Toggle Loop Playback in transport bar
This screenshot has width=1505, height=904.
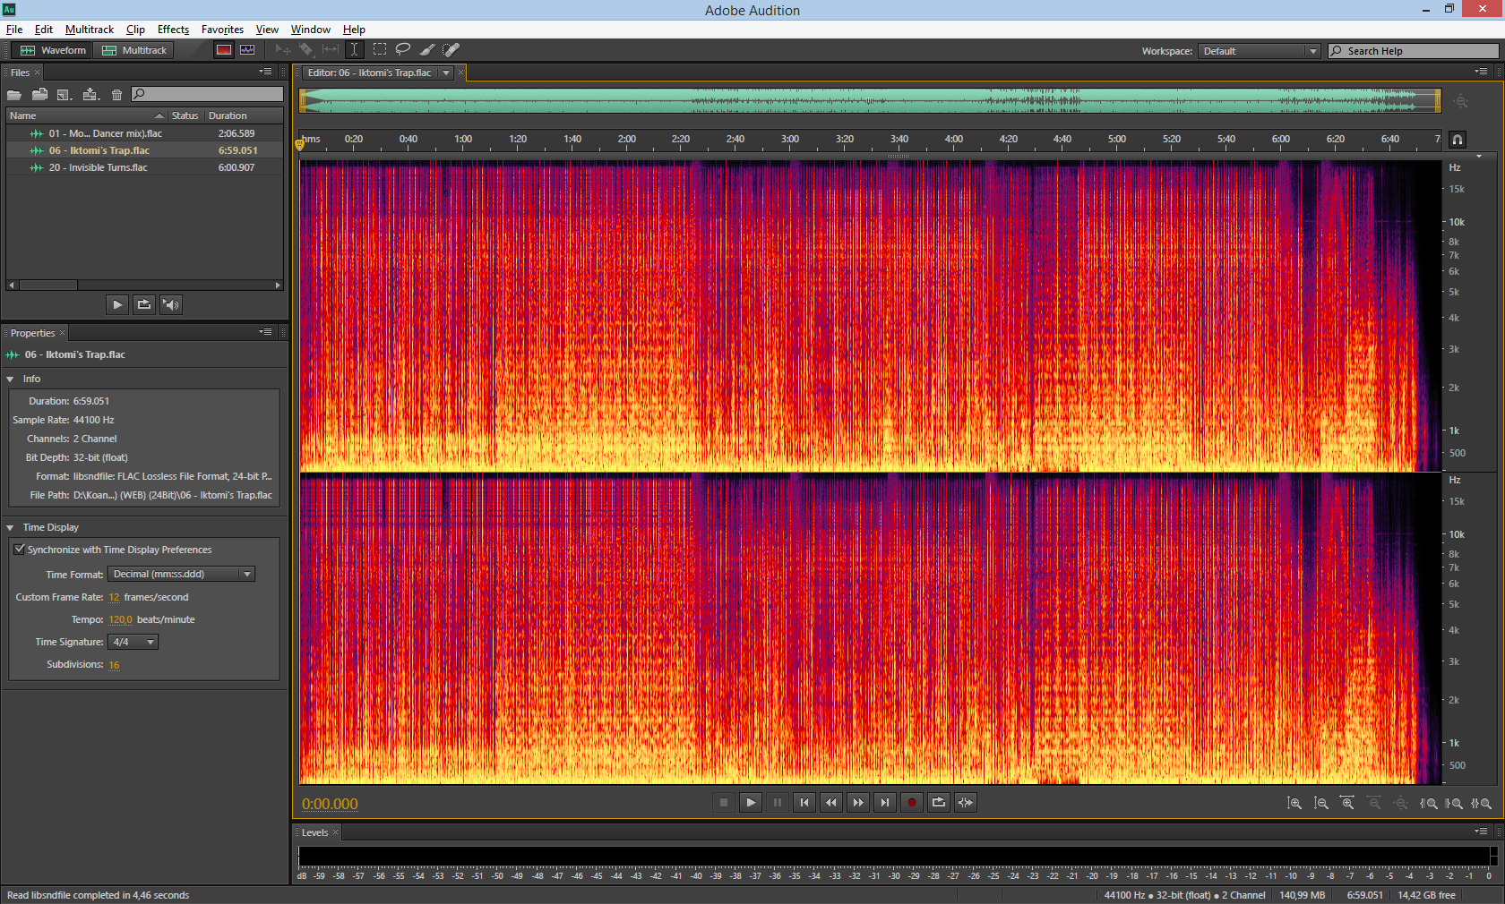tap(939, 803)
